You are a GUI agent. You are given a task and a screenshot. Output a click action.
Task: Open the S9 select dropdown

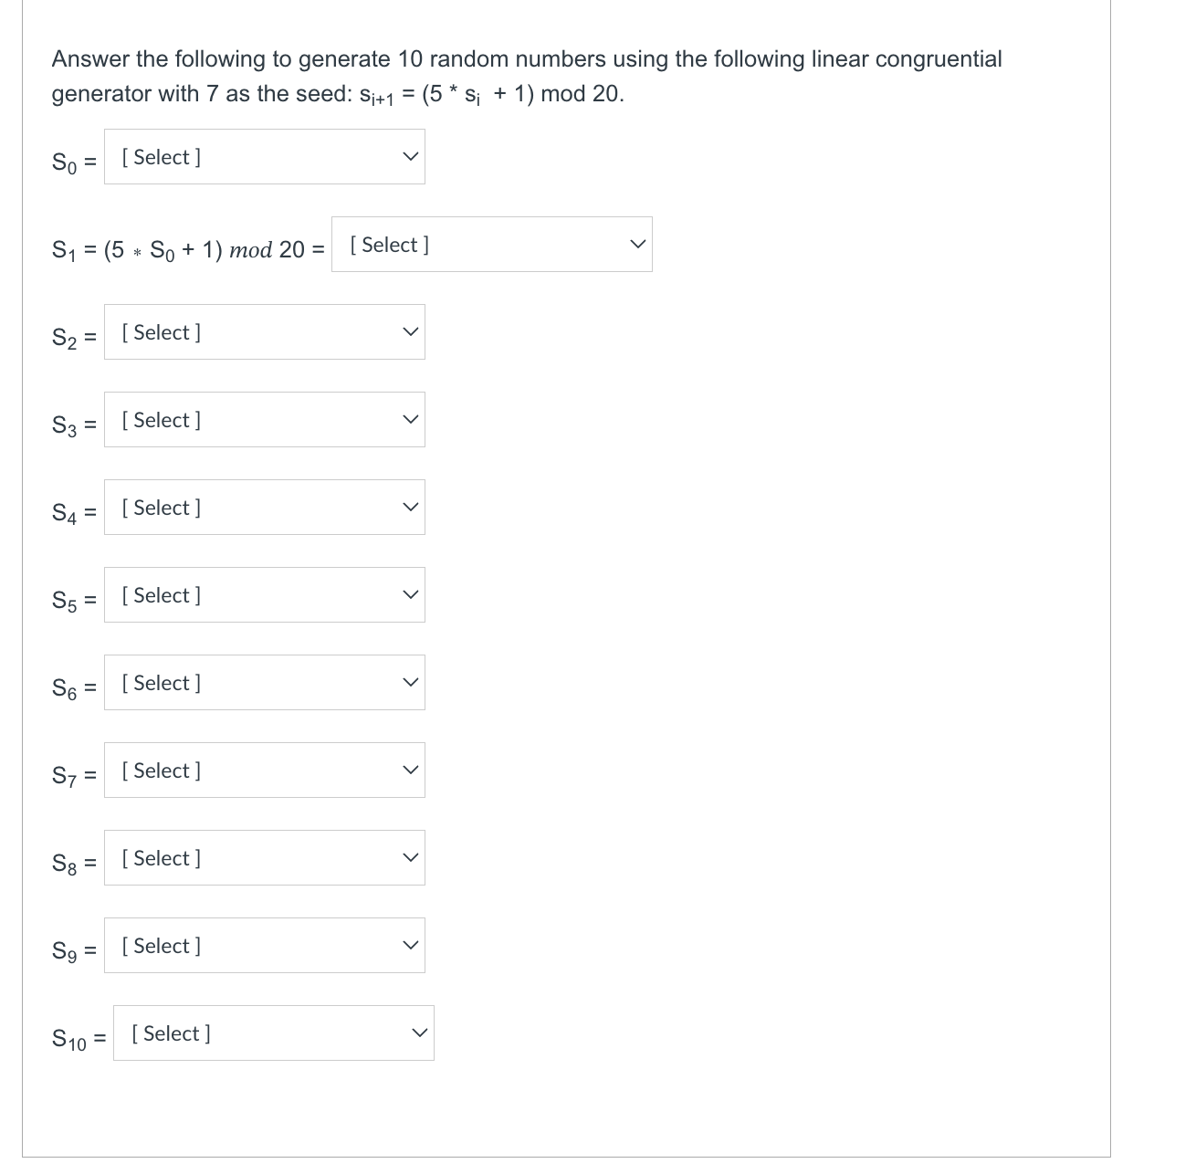pyautogui.click(x=265, y=946)
